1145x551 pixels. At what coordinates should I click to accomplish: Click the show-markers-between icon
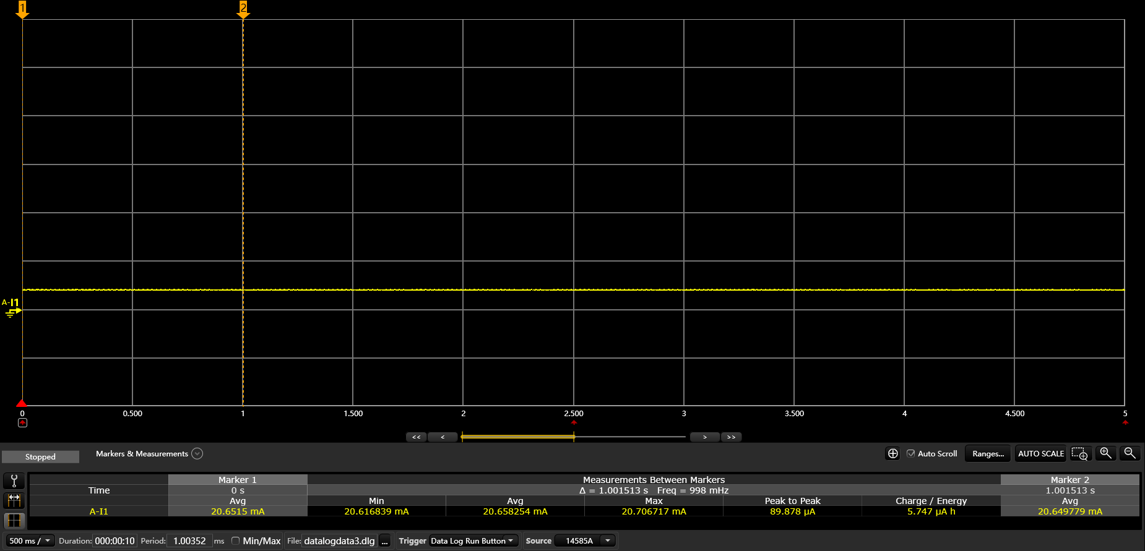[x=14, y=500]
